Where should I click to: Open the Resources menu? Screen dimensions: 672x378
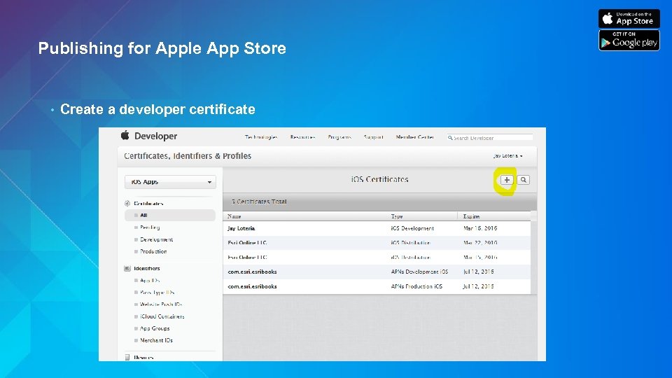pos(302,137)
